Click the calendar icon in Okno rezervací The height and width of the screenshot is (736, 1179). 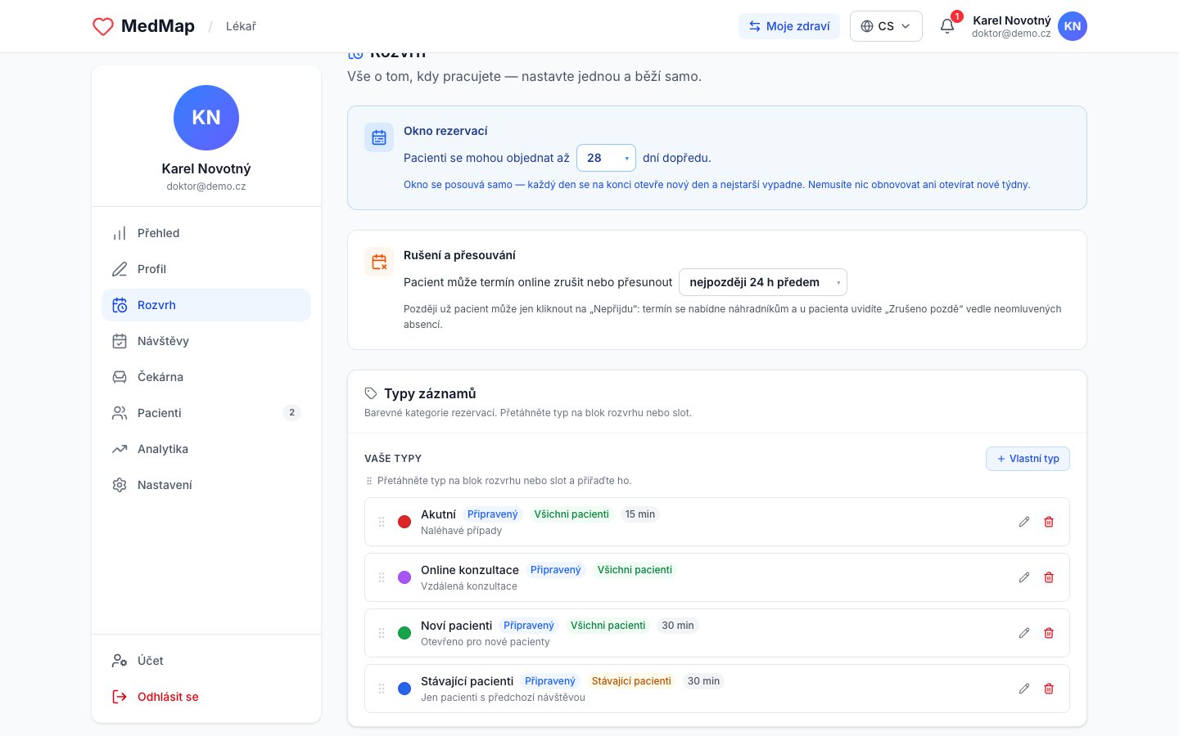pos(379,137)
